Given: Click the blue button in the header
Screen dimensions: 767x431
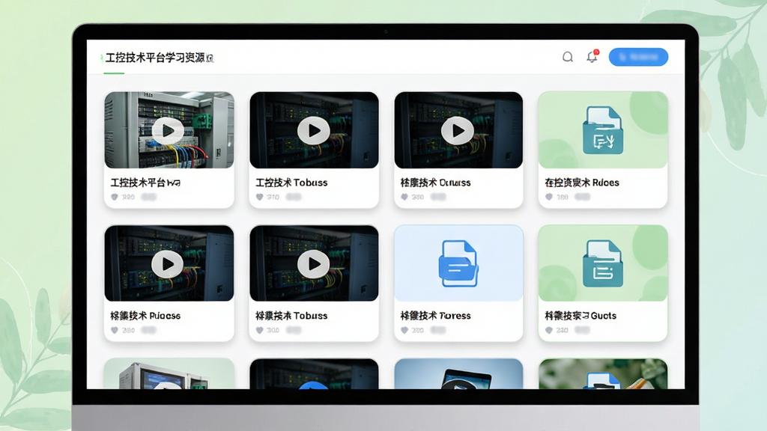Looking at the screenshot, I should click(638, 57).
